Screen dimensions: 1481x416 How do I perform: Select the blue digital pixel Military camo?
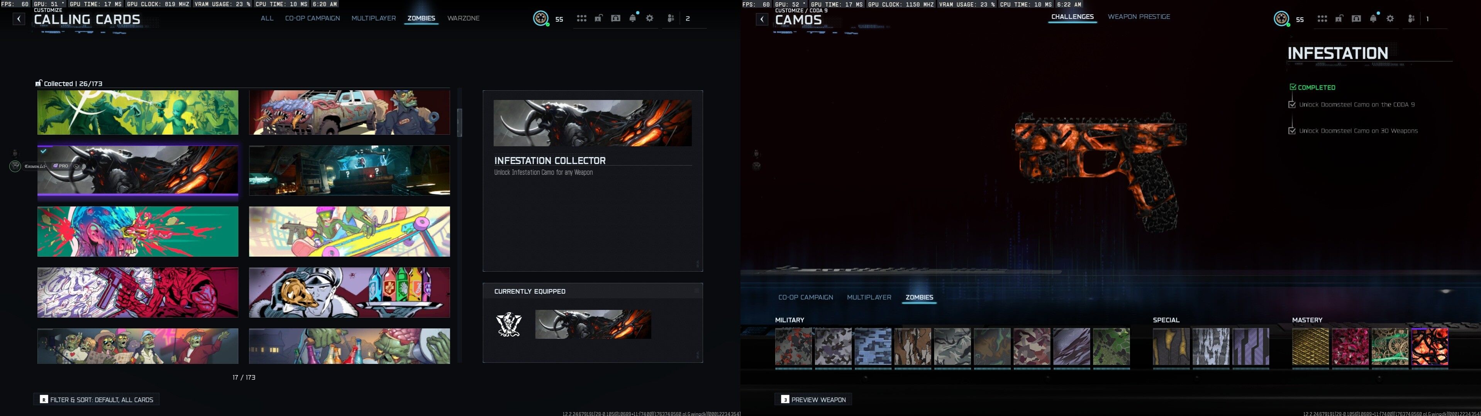point(873,347)
